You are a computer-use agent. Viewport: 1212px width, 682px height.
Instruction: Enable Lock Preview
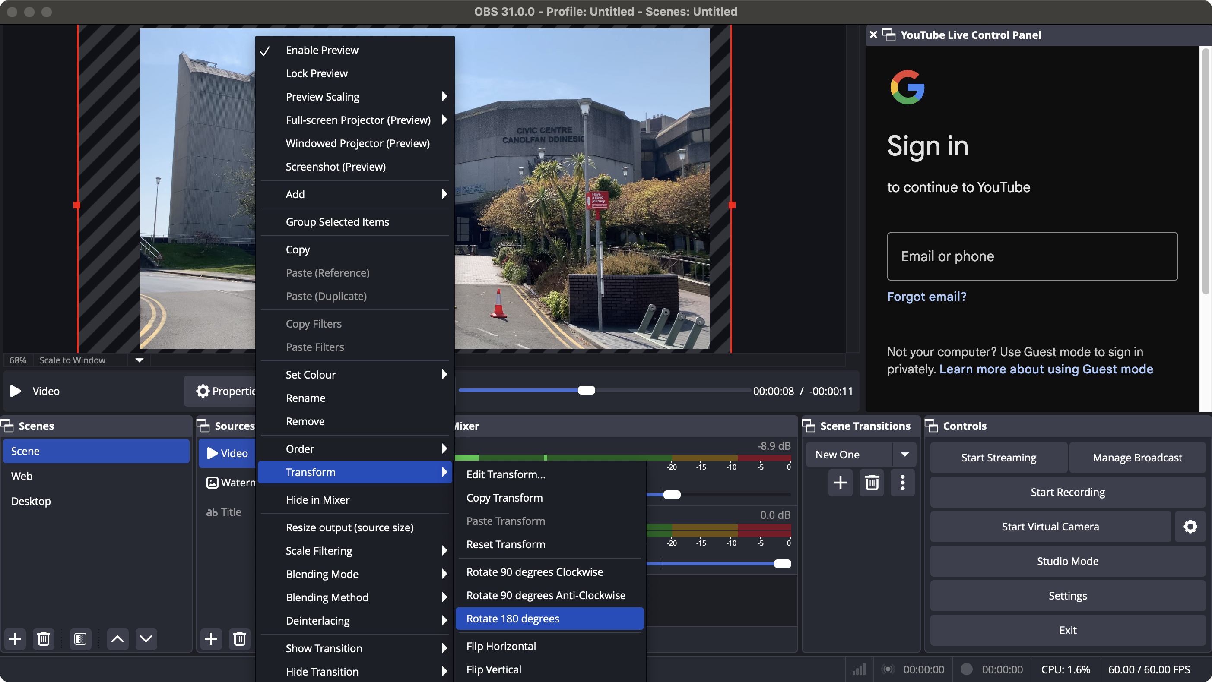click(x=316, y=73)
